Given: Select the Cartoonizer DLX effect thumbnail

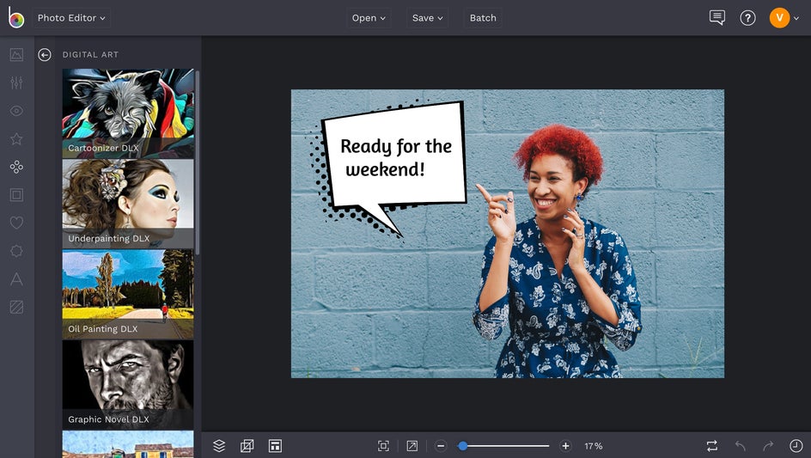Looking at the screenshot, I should 128,113.
